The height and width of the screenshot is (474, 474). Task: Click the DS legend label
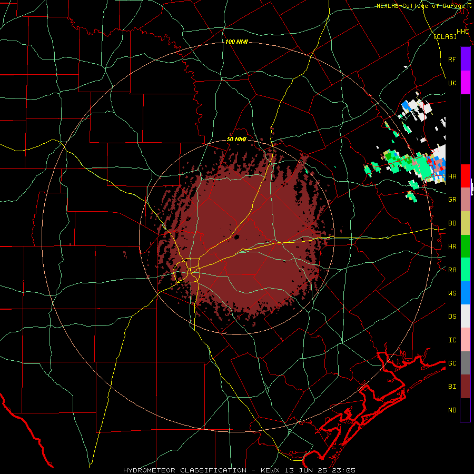tap(452, 317)
